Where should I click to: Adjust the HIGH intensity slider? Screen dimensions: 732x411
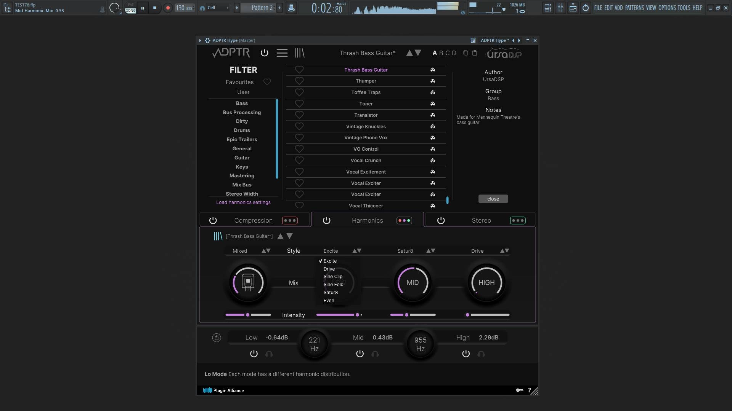(487, 315)
